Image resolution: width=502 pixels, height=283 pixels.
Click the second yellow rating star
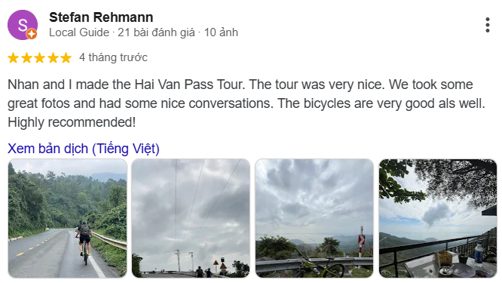(26, 58)
